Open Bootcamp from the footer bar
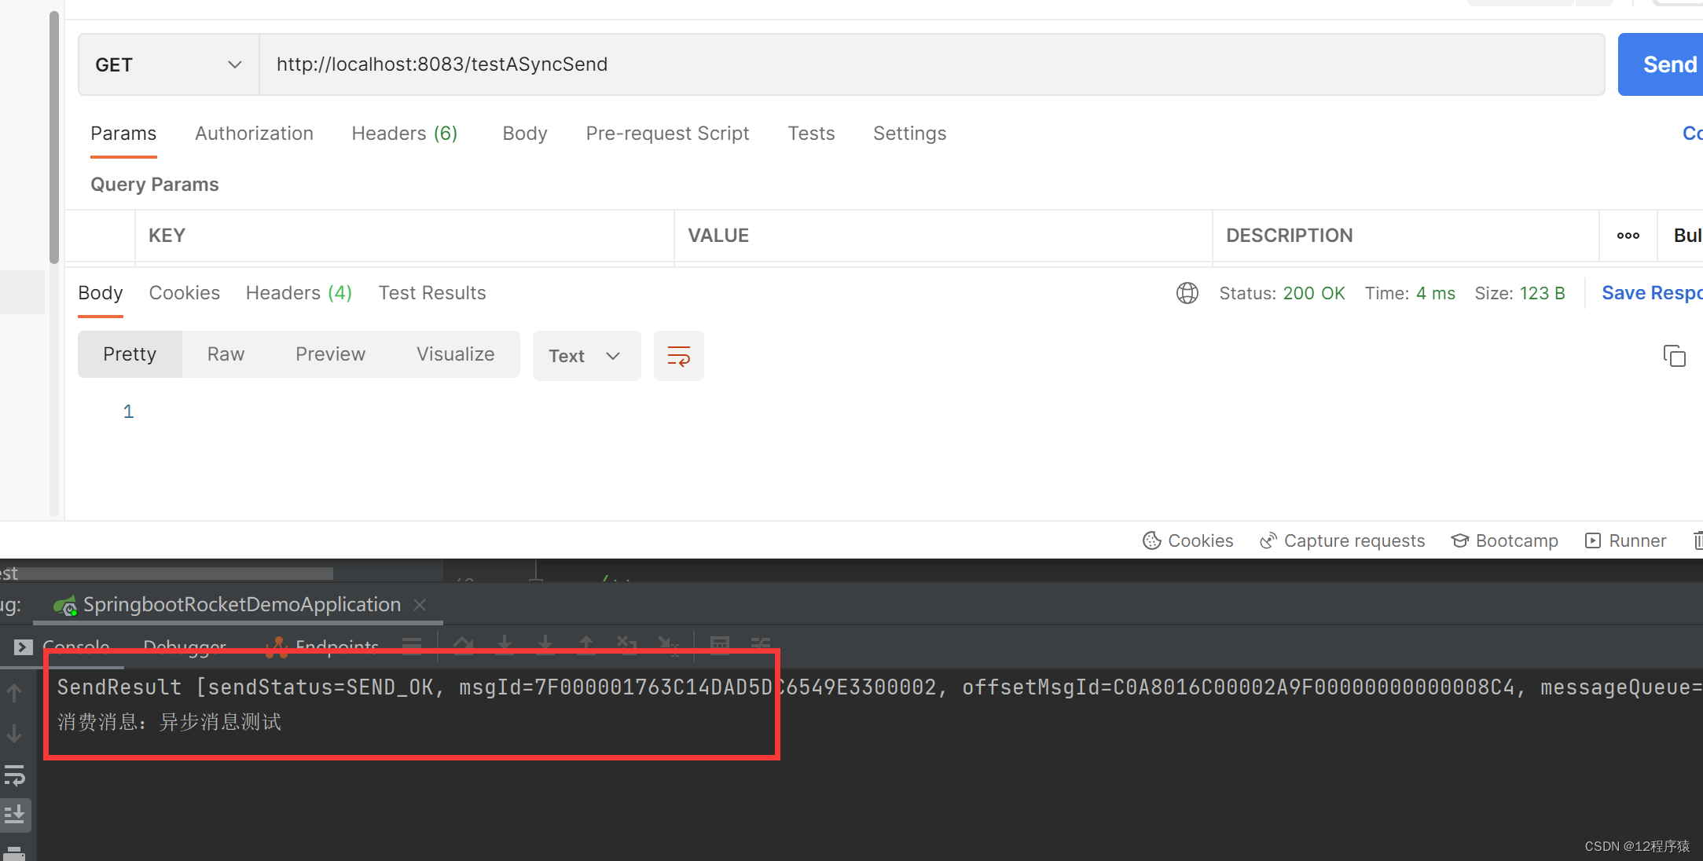The image size is (1703, 861). [x=1505, y=540]
